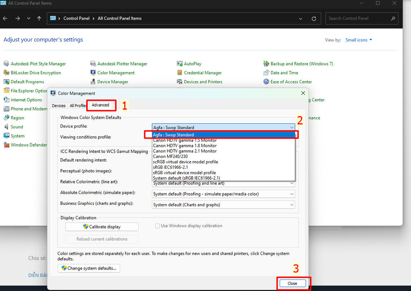Open Backup and Restore icon
This screenshot has height=291, width=411.
(266, 64)
